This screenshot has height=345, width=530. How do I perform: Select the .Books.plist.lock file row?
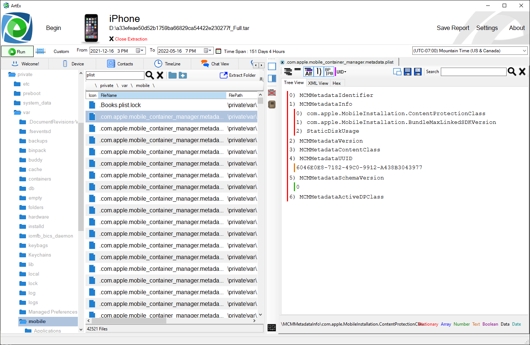(171, 105)
